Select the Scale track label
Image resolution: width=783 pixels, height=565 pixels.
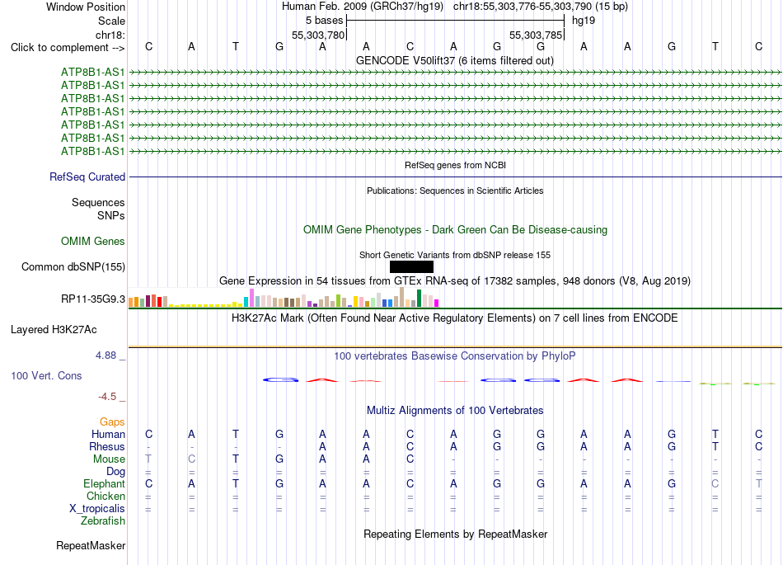(112, 21)
